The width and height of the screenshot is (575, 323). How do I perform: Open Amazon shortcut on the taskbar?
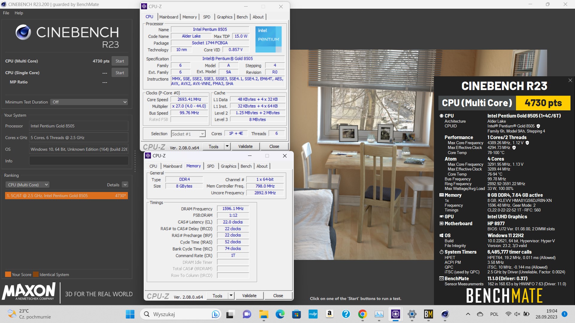point(329,314)
